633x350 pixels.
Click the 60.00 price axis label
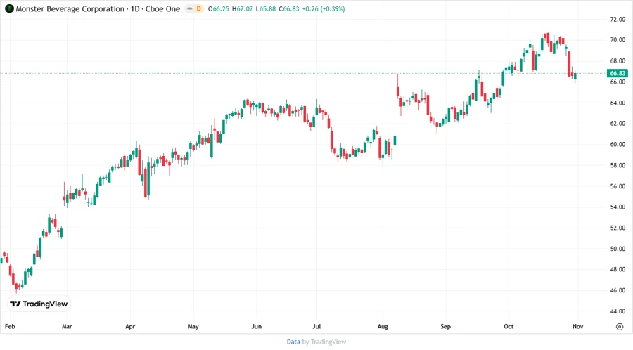(x=618, y=144)
